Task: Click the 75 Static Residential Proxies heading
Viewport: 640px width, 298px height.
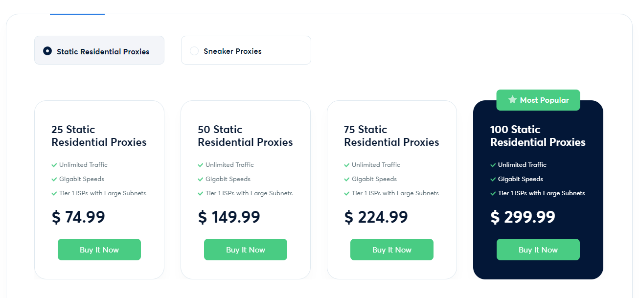Action: tap(391, 136)
